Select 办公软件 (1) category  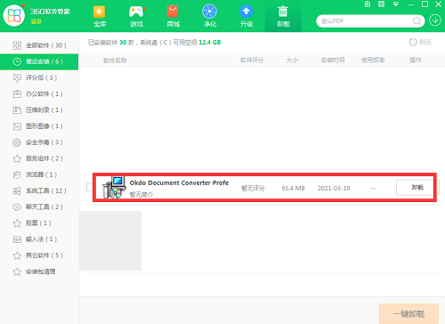pos(39,94)
